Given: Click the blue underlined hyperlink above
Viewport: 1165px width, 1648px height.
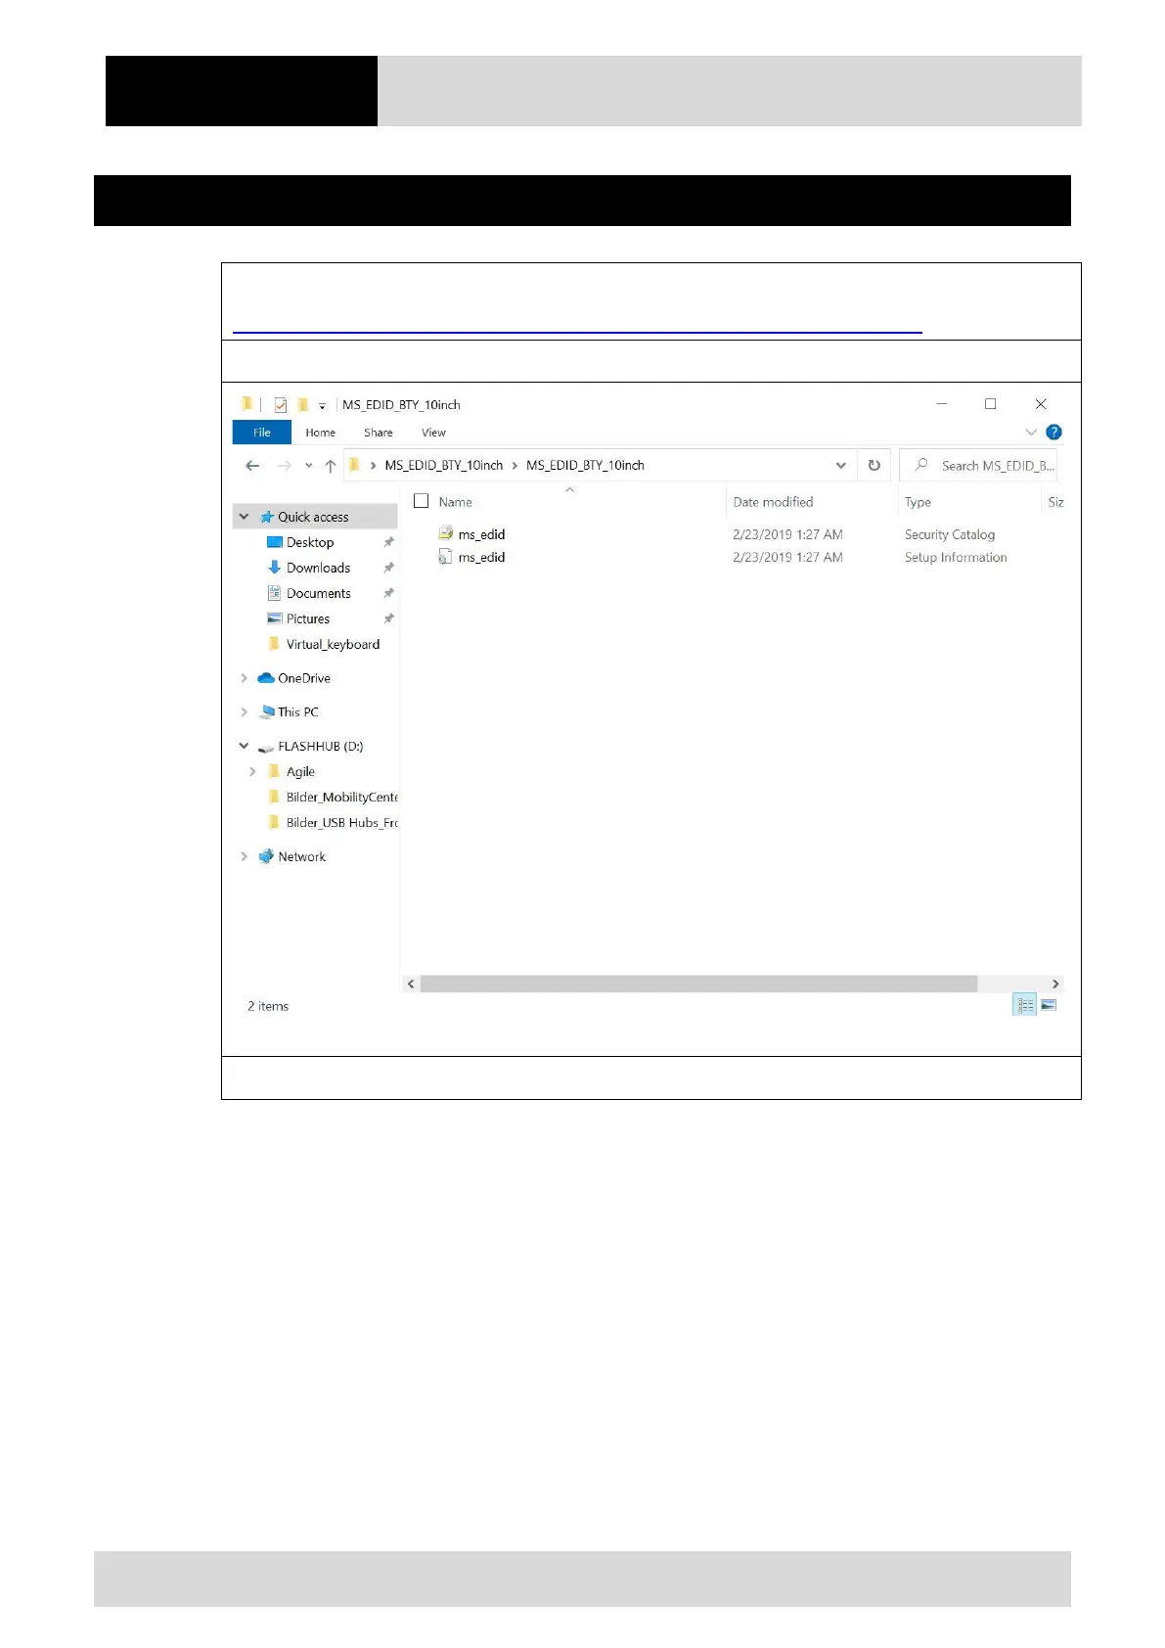Looking at the screenshot, I should [x=577, y=332].
